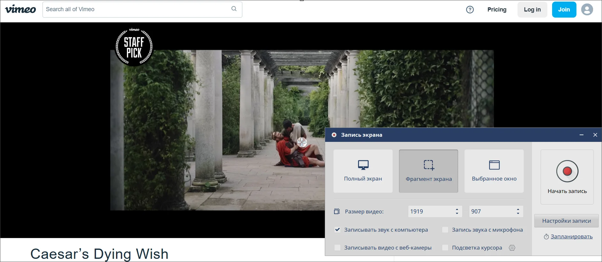The width and height of the screenshot is (602, 262).
Task: Increase video width with up arrow
Action: click(457, 209)
